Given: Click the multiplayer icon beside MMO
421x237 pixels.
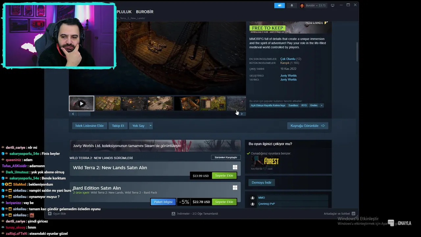Looking at the screenshot, I should pyautogui.click(x=253, y=198).
